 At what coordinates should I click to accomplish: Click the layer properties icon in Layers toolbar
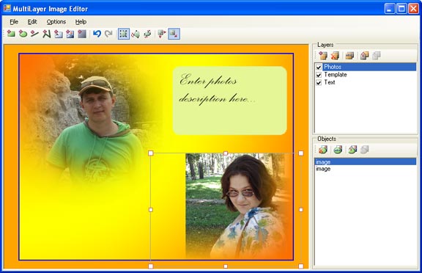click(x=349, y=56)
